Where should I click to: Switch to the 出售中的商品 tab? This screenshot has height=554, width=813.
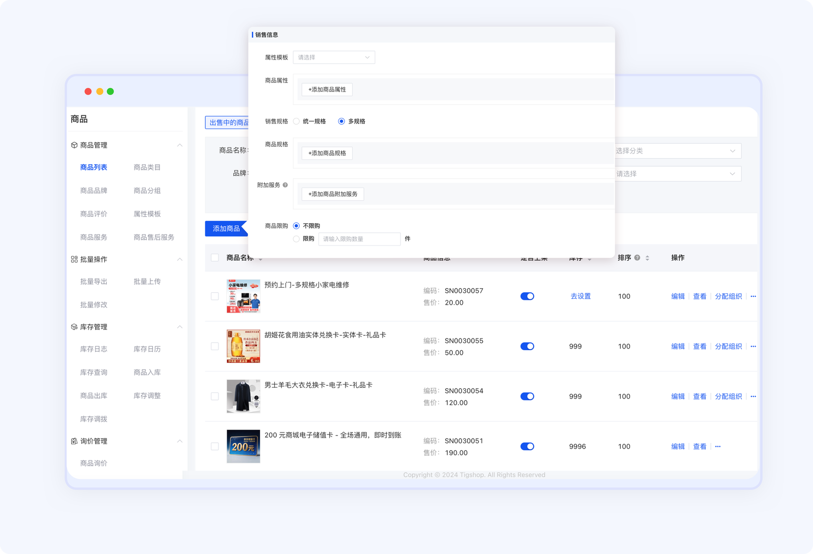(228, 122)
